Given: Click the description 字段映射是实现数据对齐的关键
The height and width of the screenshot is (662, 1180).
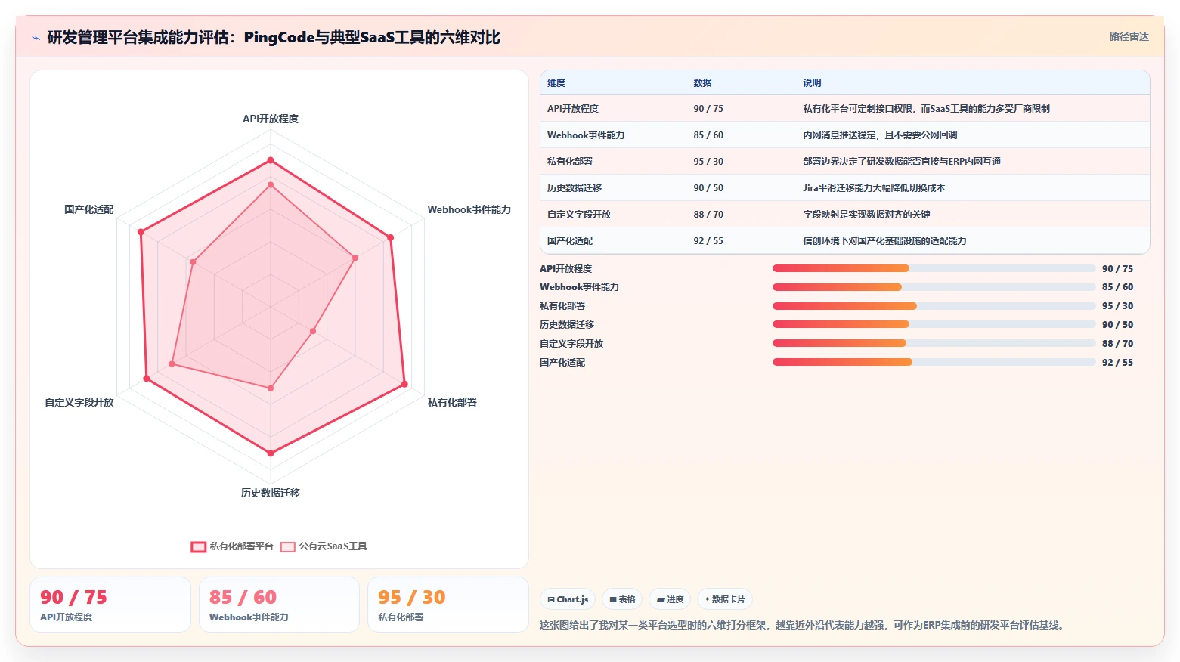Looking at the screenshot, I should coord(866,215).
